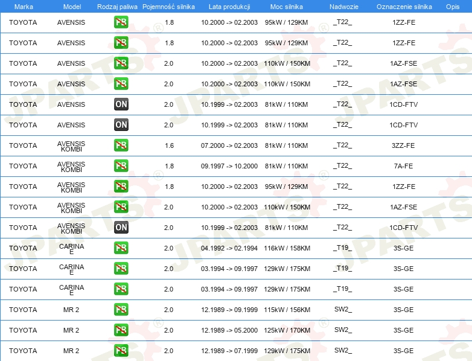Click _T19_ body code in the 116kW row
The height and width of the screenshot is (361, 472).
342,248
